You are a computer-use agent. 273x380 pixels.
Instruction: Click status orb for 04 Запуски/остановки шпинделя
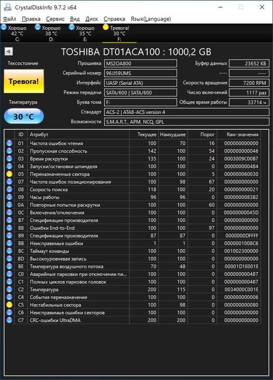coord(9,166)
